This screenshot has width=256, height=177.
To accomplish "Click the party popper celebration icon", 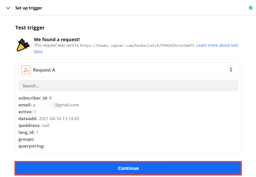I will click(x=23, y=45).
